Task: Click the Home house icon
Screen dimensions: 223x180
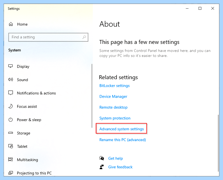Action: (x=11, y=24)
